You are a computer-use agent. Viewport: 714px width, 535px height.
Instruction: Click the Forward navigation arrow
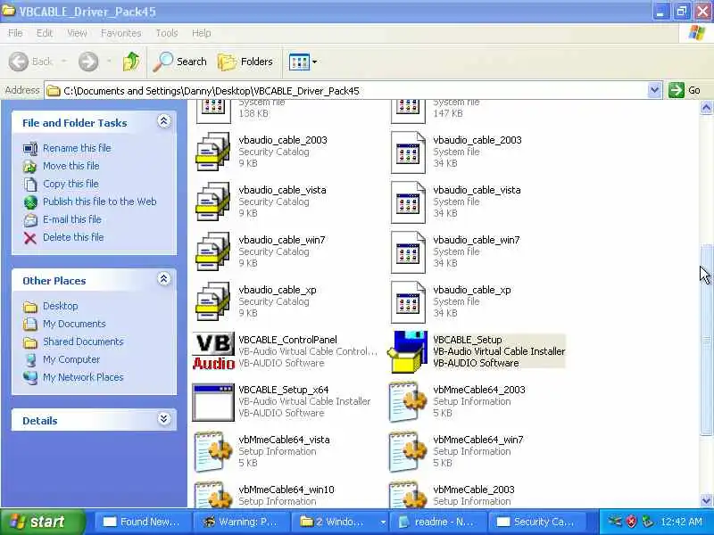pyautogui.click(x=88, y=62)
